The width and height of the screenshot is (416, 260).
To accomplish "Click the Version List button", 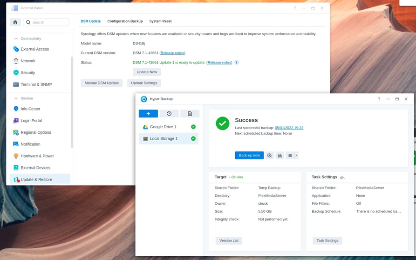I will 229,240.
